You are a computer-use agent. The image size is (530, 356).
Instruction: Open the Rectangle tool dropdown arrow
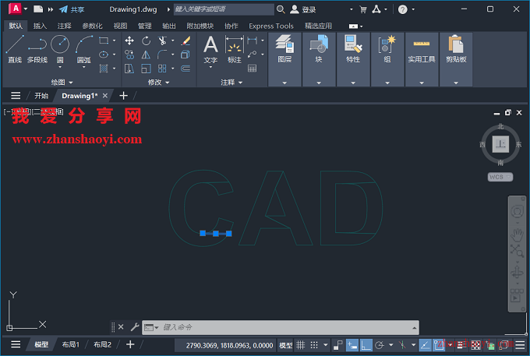114,41
